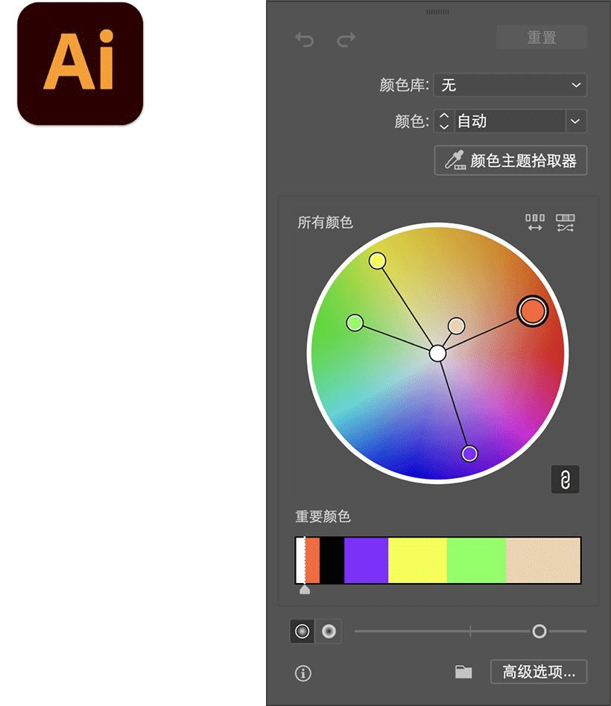This screenshot has width=611, height=706.
Task: Click the save to swatches folder icon
Action: 463,671
